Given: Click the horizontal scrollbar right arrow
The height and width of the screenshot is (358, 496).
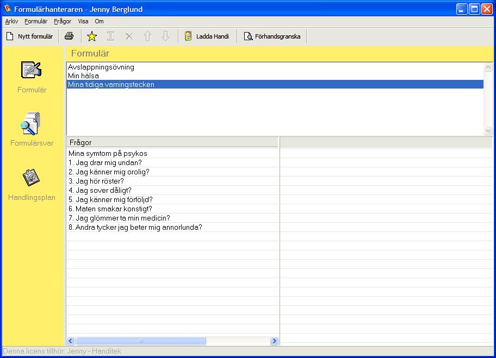Looking at the screenshot, I should coord(274,341).
